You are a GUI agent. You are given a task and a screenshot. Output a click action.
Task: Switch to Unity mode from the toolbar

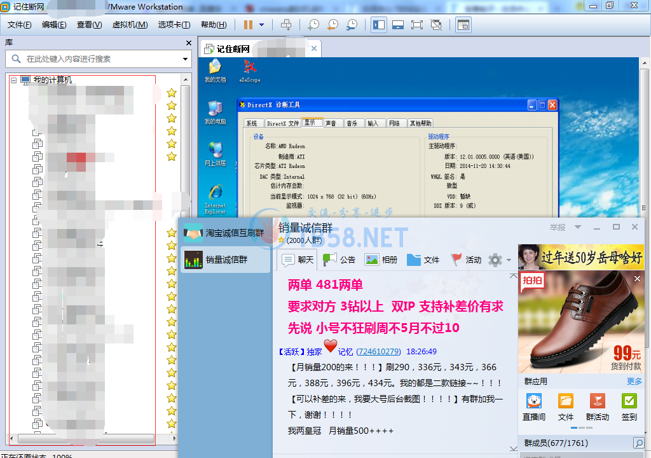436,25
